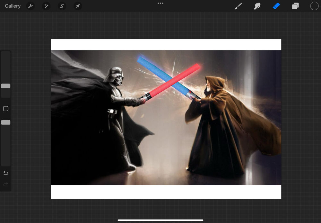Open the Layers panel
321x223 pixels.
pyautogui.click(x=295, y=6)
